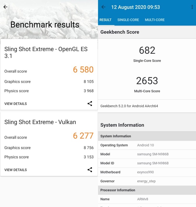Tap the Geekbench back arrow
This screenshot has height=207, width=196.
(x=103, y=7)
